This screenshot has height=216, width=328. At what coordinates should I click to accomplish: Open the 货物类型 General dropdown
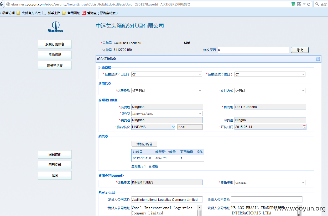(270, 183)
